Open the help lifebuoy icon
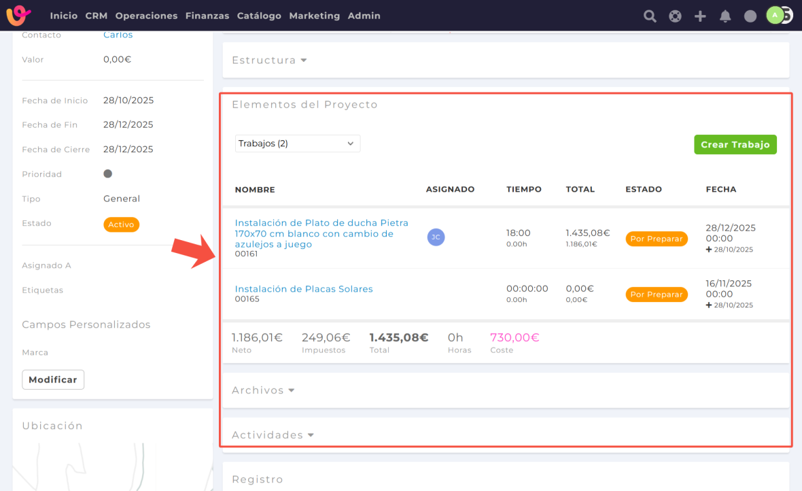The height and width of the screenshot is (491, 802). click(x=675, y=16)
